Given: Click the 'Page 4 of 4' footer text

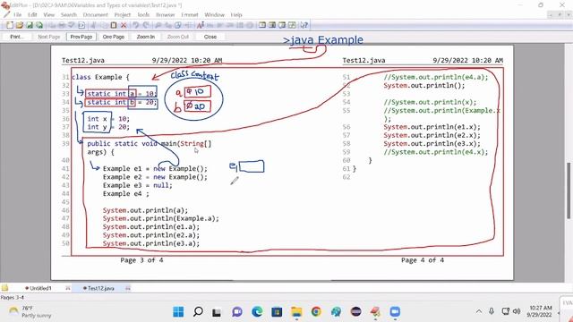Looking at the screenshot, I should [423, 260].
